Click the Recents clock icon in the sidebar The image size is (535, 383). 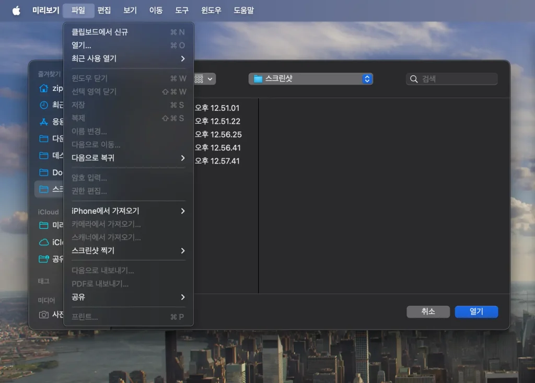(x=44, y=105)
